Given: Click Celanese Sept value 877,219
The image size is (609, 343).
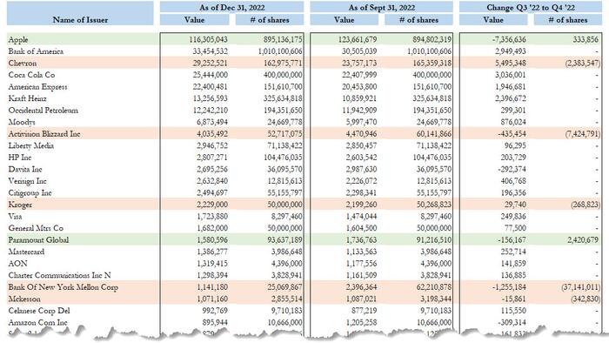Looking at the screenshot, I should [364, 311].
